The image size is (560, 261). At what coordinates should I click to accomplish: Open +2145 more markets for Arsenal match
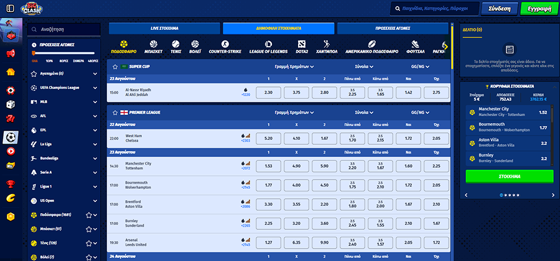coord(246,245)
